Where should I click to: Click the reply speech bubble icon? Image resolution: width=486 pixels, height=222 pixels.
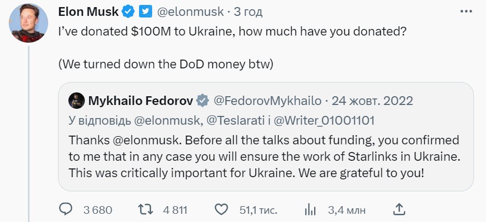(x=66, y=209)
